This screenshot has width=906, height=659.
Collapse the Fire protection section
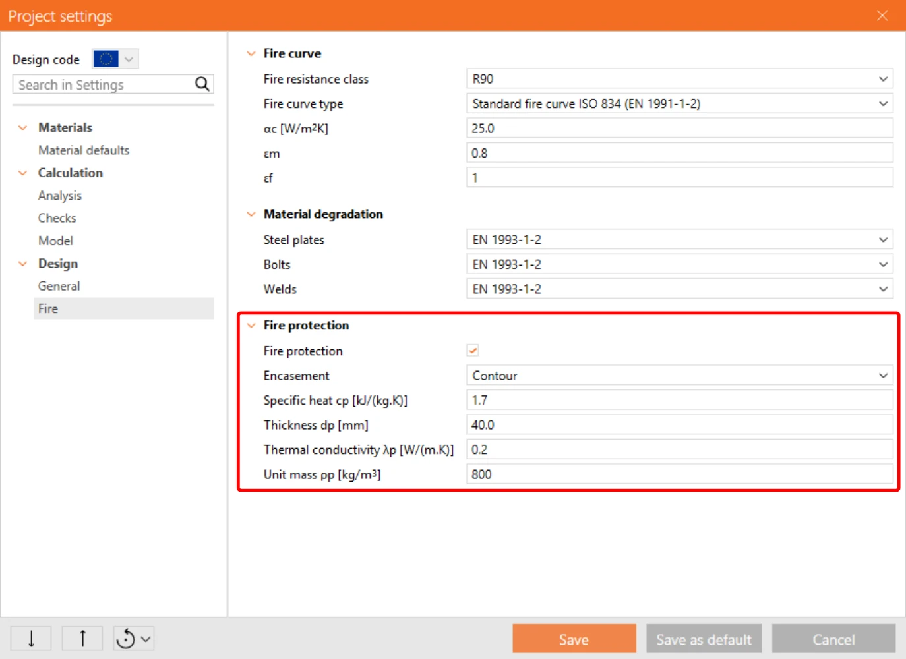[x=251, y=325]
